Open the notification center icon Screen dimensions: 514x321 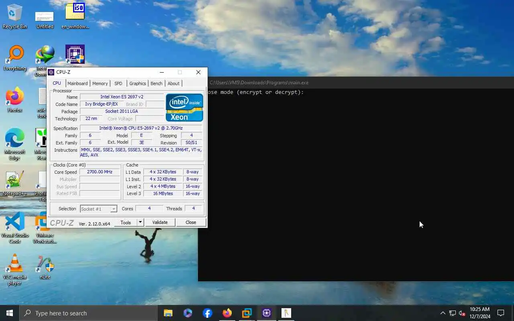[501, 313]
